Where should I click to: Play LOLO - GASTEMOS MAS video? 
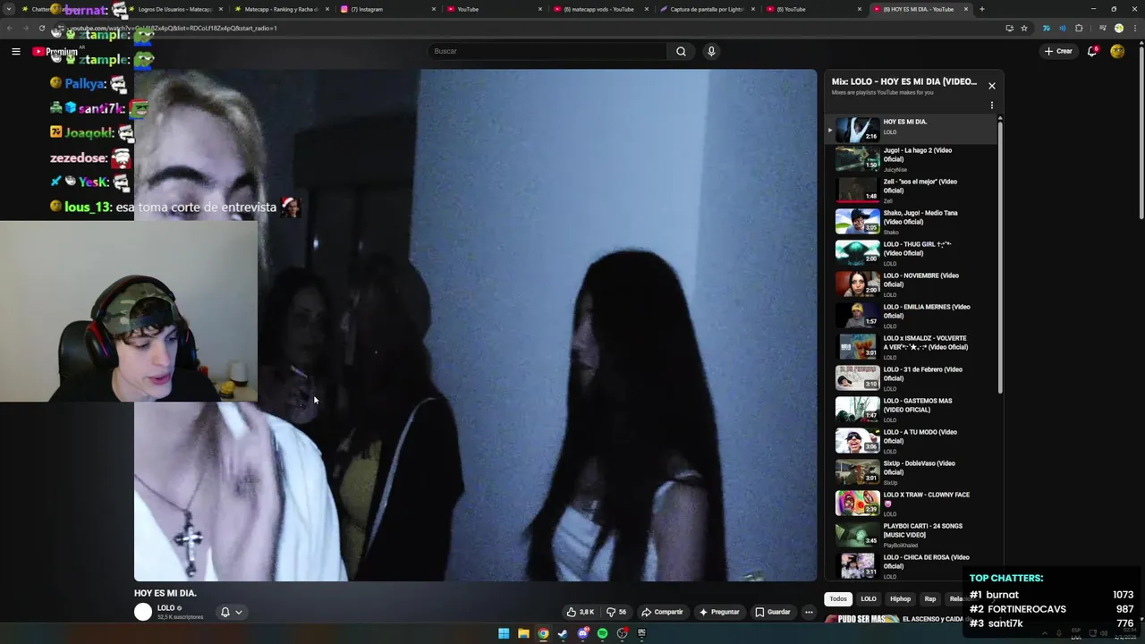pyautogui.click(x=912, y=410)
